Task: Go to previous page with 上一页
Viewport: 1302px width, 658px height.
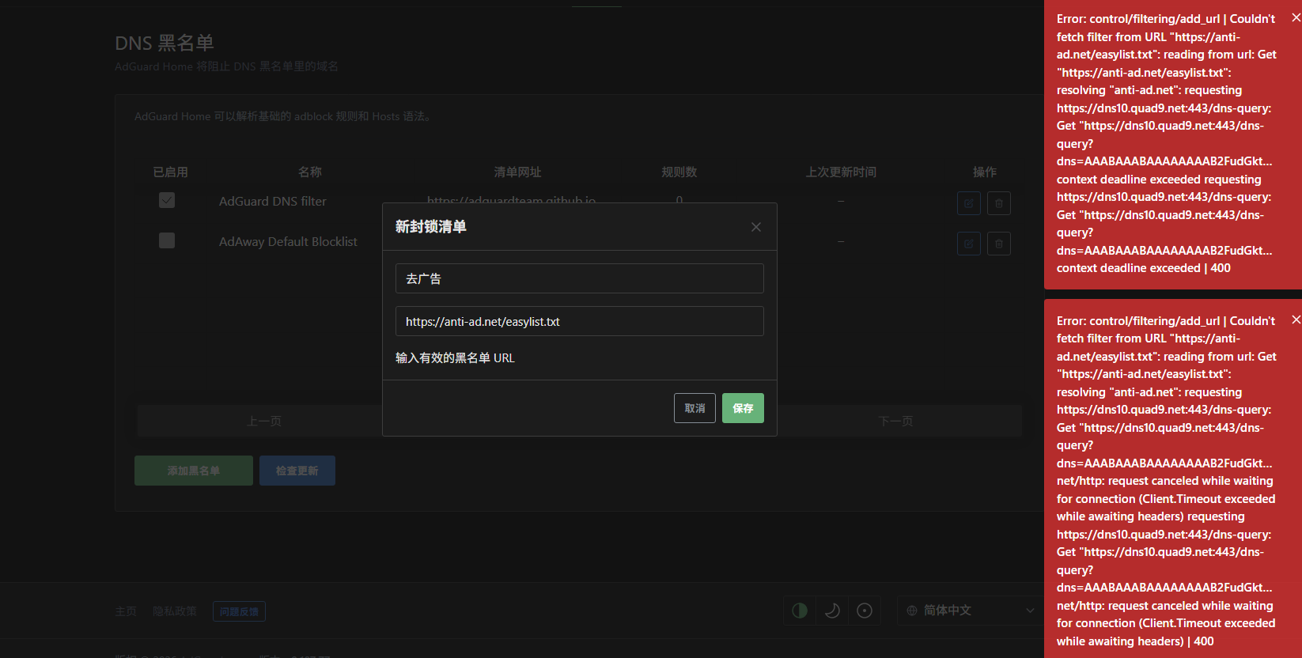Action: point(264,421)
